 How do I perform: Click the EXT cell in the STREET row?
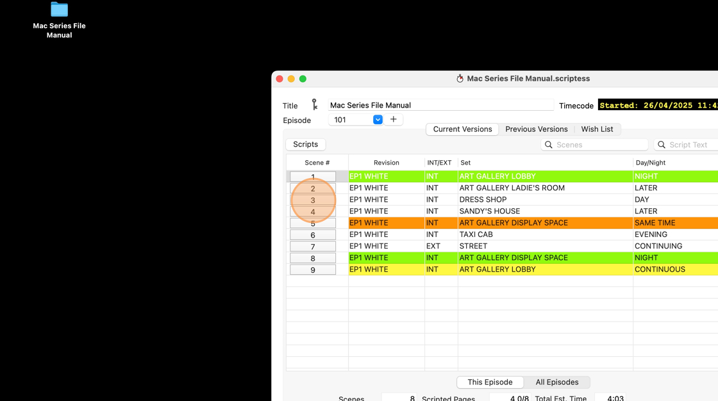441,246
